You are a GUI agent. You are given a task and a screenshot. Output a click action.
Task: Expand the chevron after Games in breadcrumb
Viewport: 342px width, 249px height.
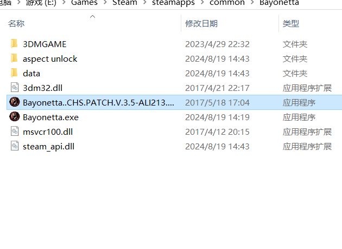[x=105, y=3]
